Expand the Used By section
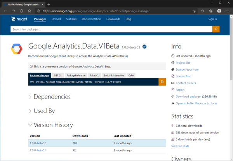Screen dimensions: 233x161 point(42,111)
